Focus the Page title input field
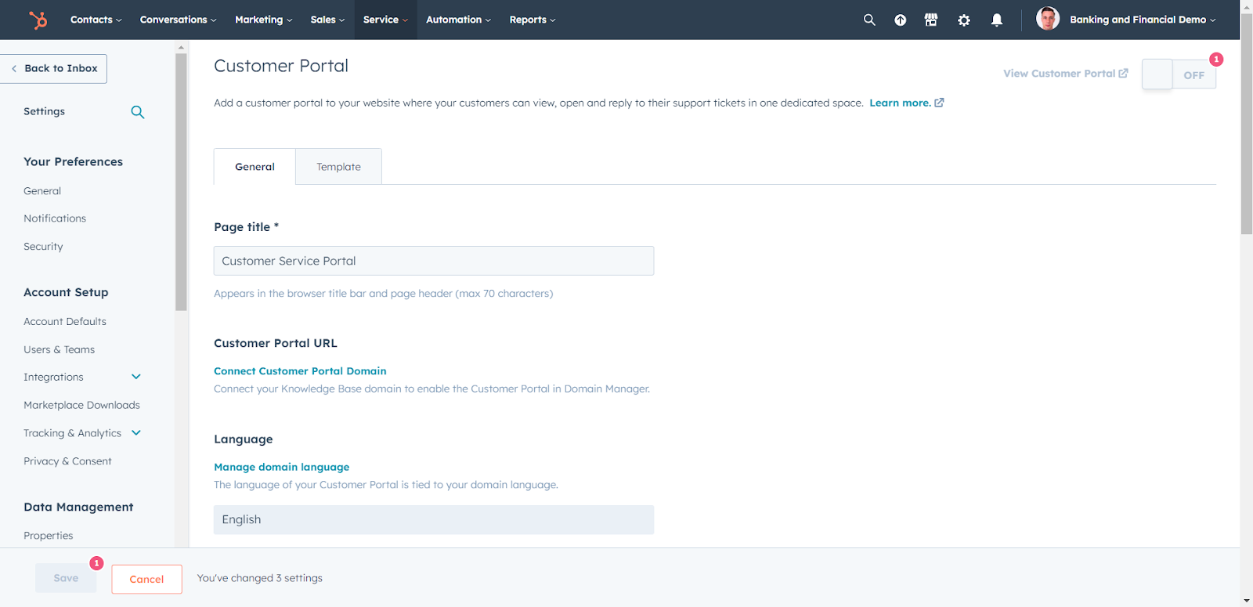Viewport: 1253px width, 607px height. click(434, 261)
